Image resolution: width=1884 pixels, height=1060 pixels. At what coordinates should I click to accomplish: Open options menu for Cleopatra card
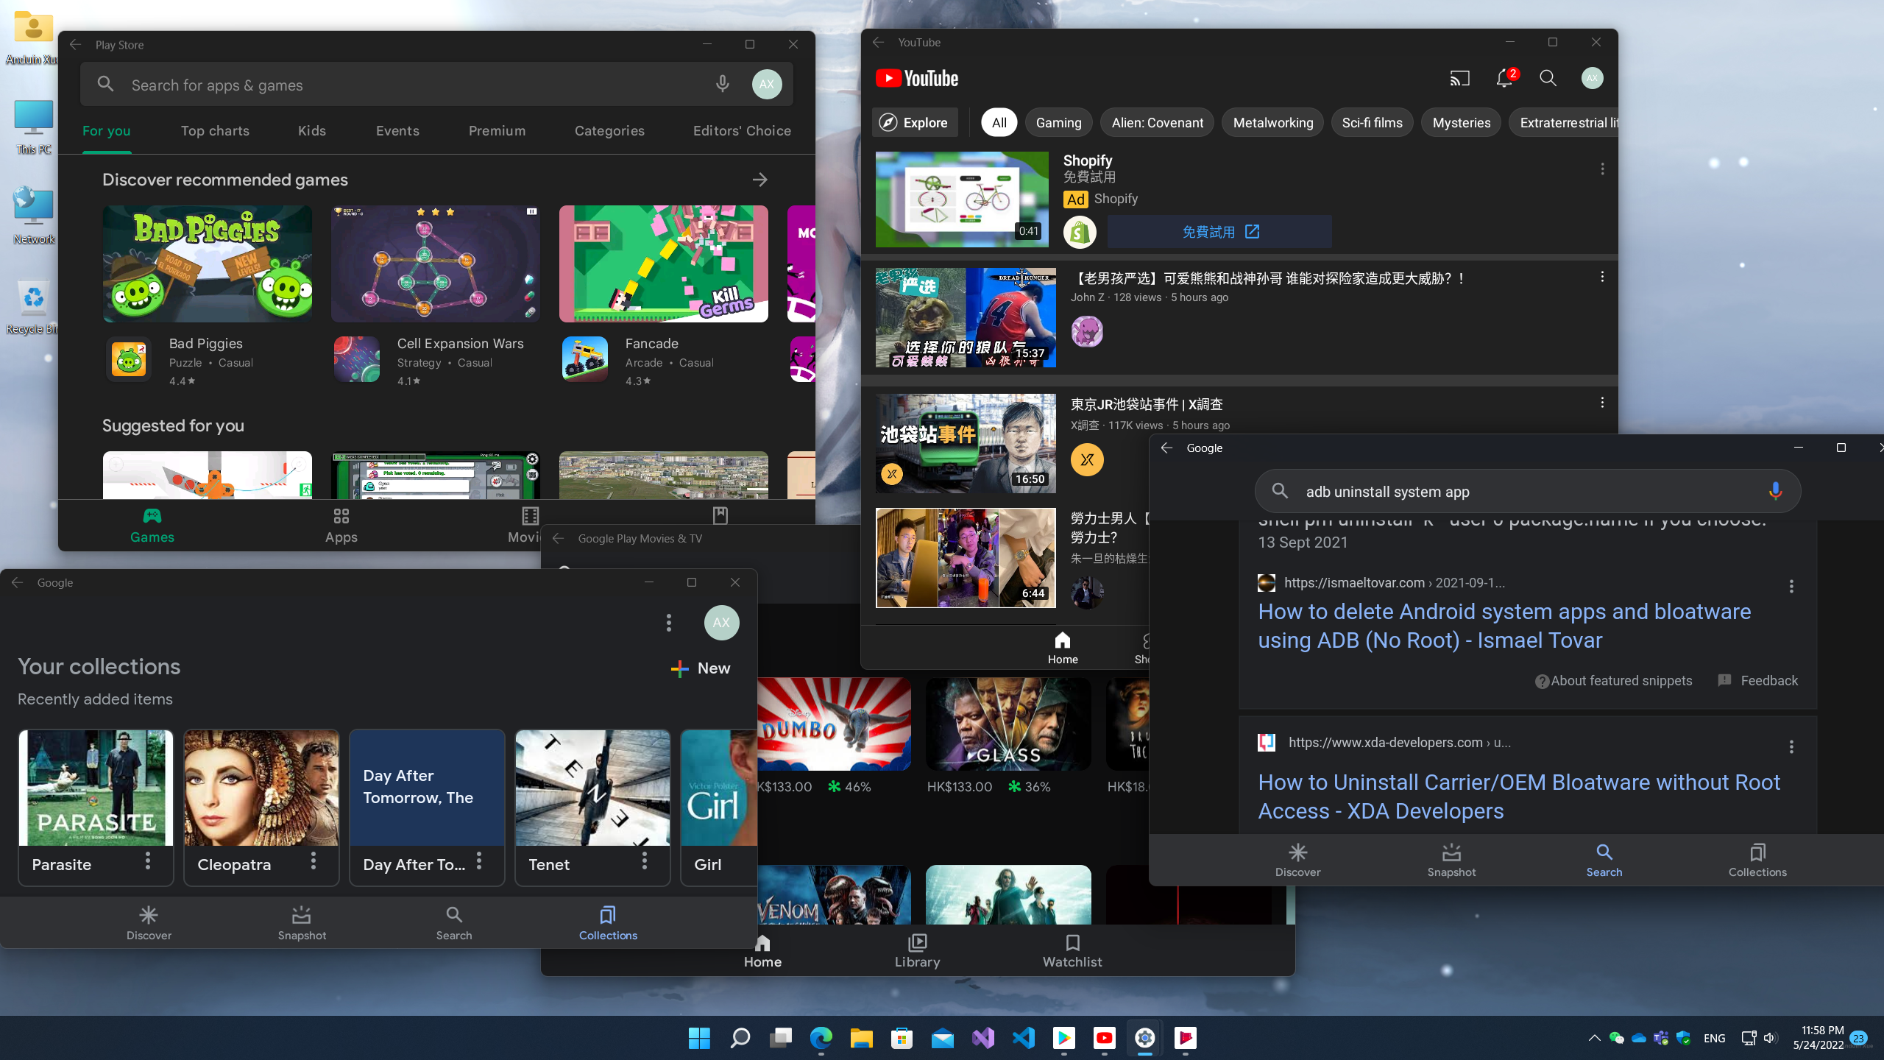coord(314,861)
